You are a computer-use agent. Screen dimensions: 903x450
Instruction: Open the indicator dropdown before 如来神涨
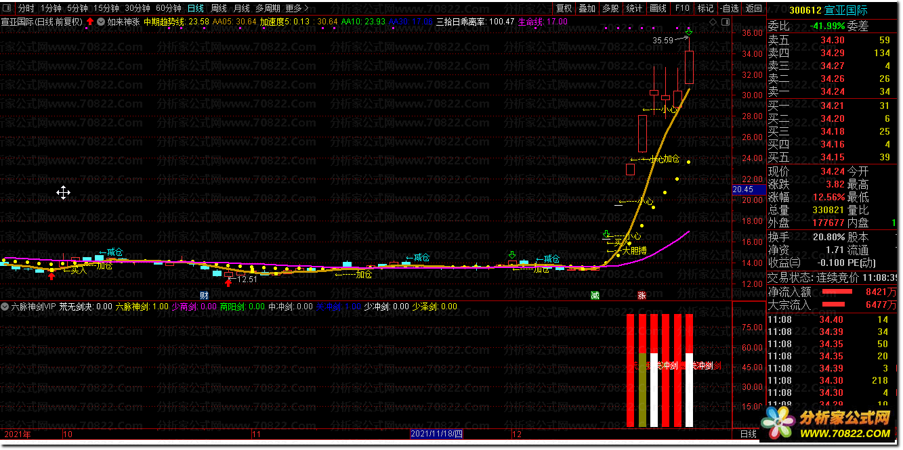coord(100,22)
